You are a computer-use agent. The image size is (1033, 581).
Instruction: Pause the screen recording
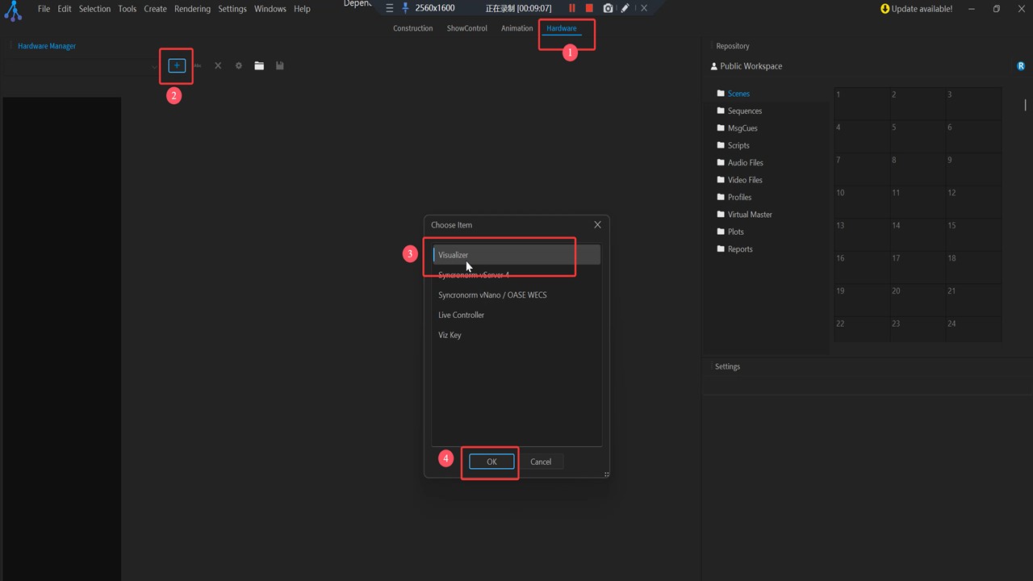pos(572,8)
